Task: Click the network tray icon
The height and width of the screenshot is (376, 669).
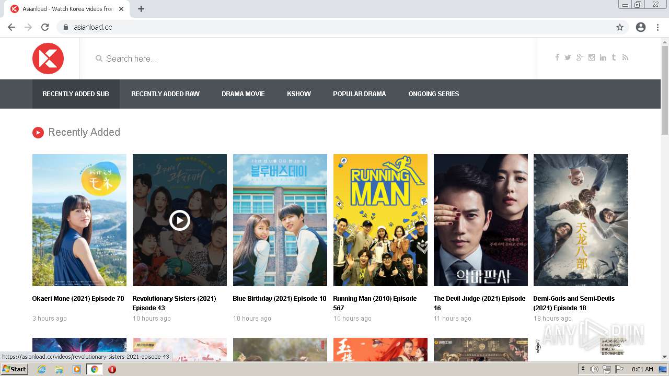Action: [607, 369]
